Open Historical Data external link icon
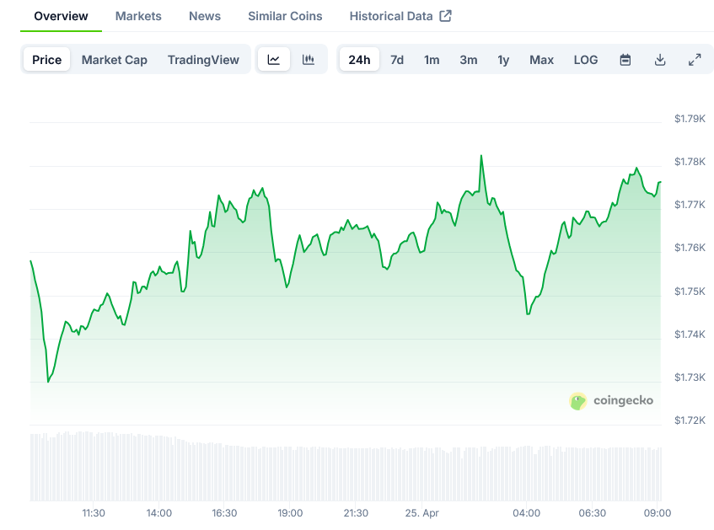Viewport: 714px width, 530px height. coord(447,15)
